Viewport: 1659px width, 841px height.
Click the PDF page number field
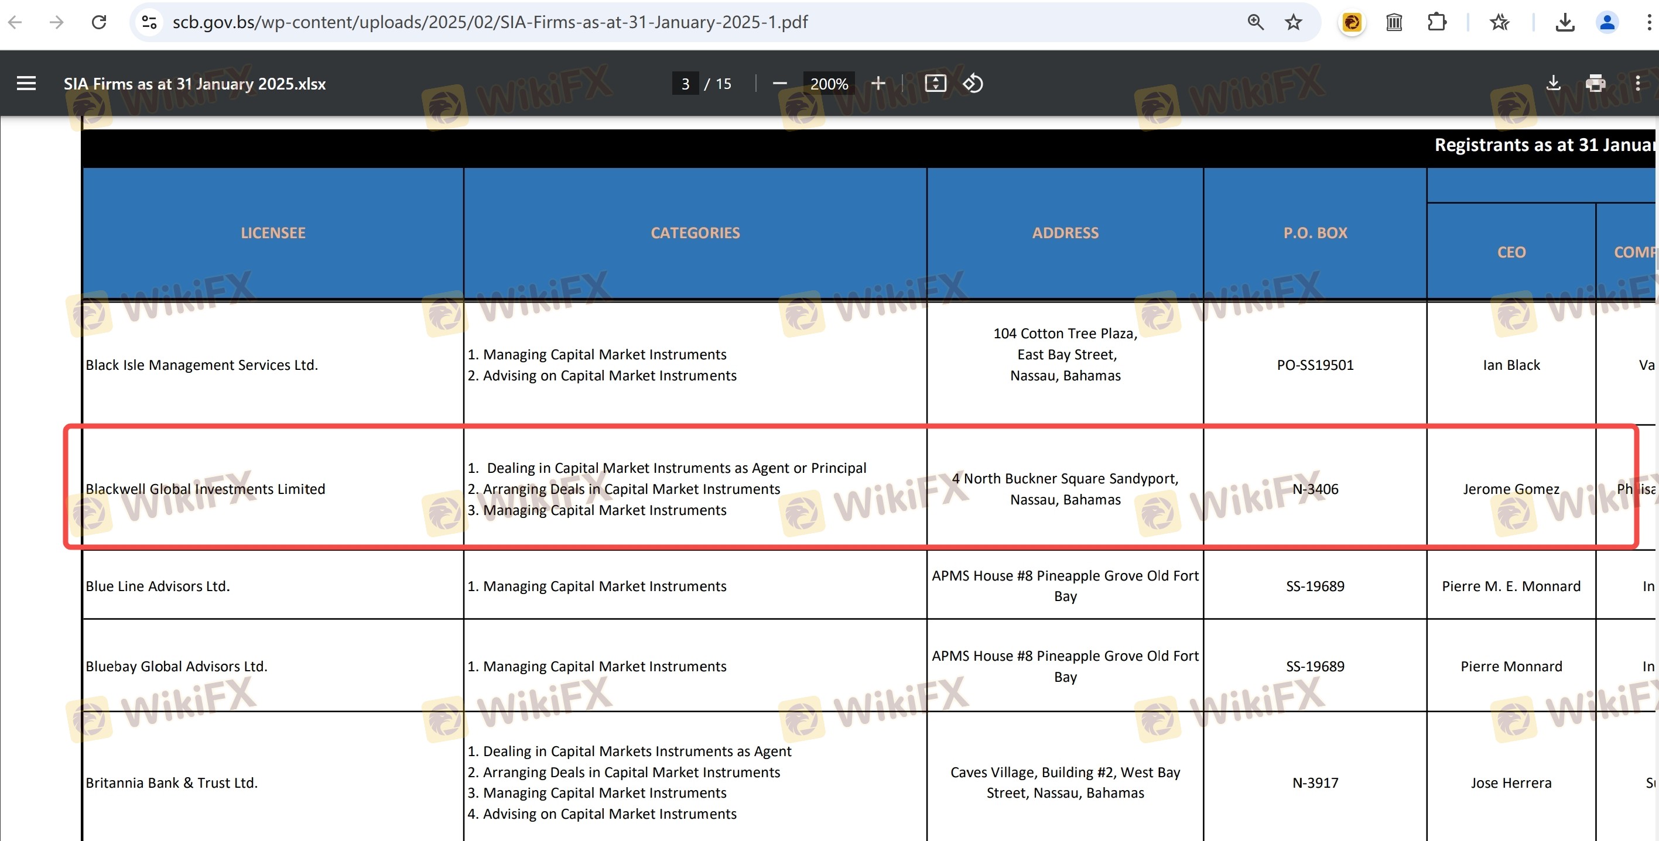click(x=685, y=83)
